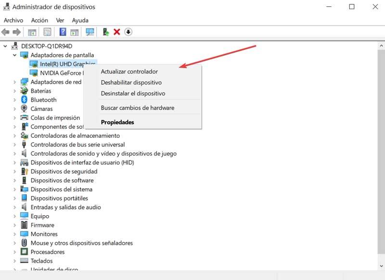
Task: Collapse the DESKTOP-Q1DR94D root node
Action: tap(5, 46)
